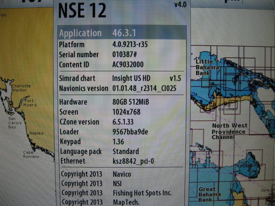Screen dimensions: 275x206
Task: Click Screen resolution 1024x768
Action: [x=127, y=112]
